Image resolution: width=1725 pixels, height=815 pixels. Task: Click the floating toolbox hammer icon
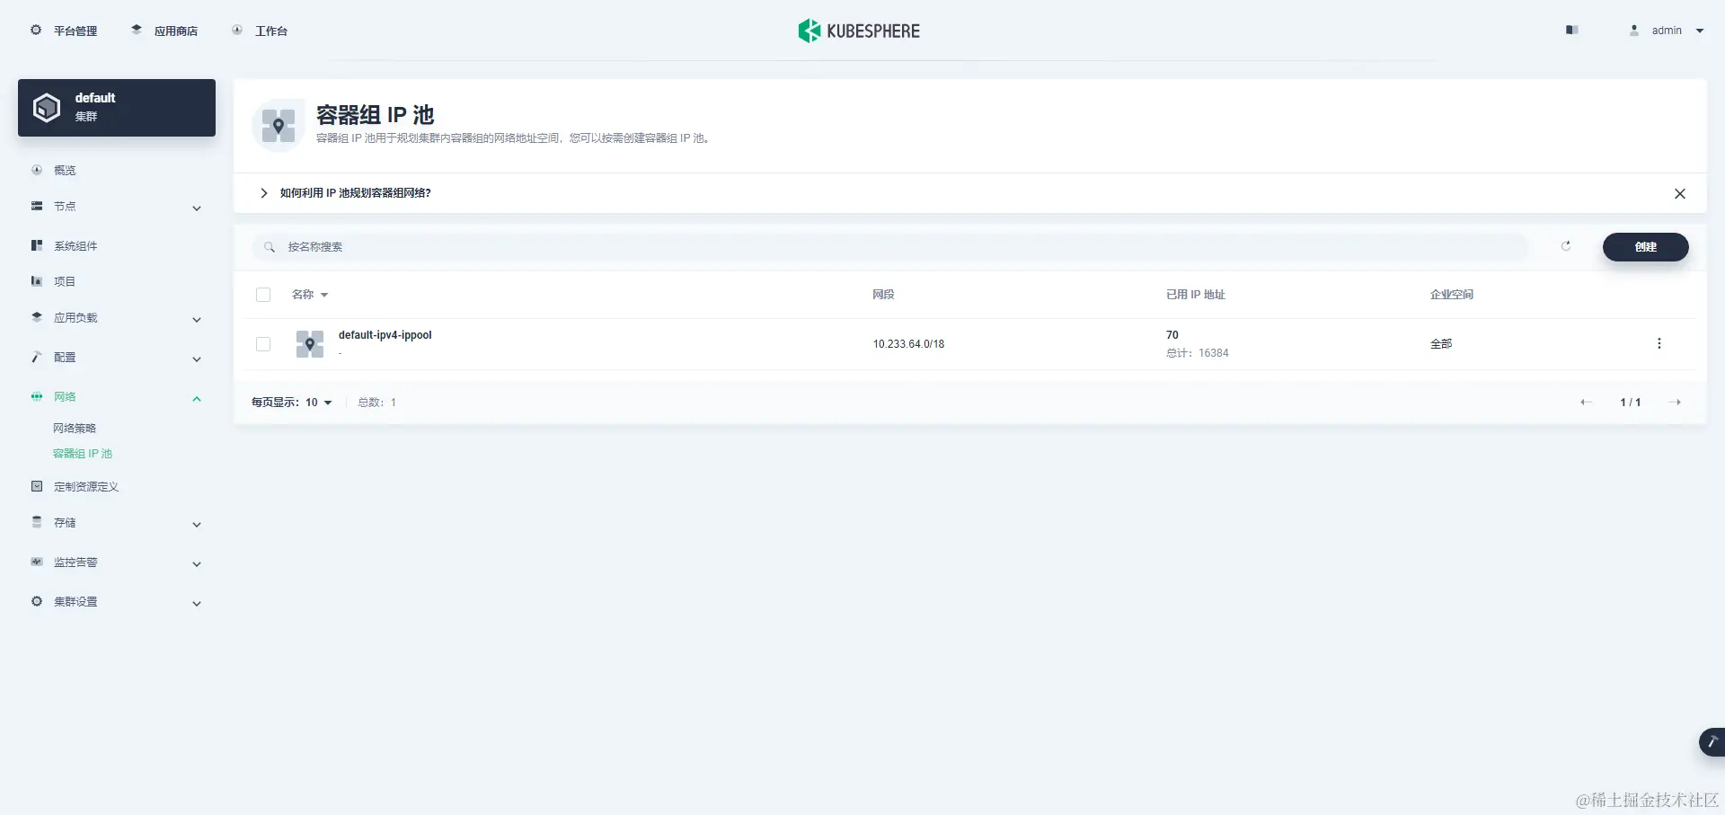pyautogui.click(x=1712, y=742)
